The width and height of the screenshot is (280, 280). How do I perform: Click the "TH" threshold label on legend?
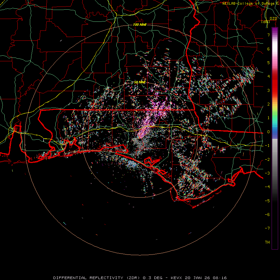point(267,242)
